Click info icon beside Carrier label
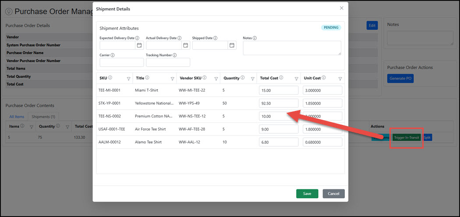This screenshot has width=460, height=217. point(113,55)
